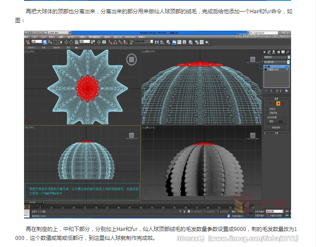
Task: Activate the Select and Scale tool
Action: 77,42
